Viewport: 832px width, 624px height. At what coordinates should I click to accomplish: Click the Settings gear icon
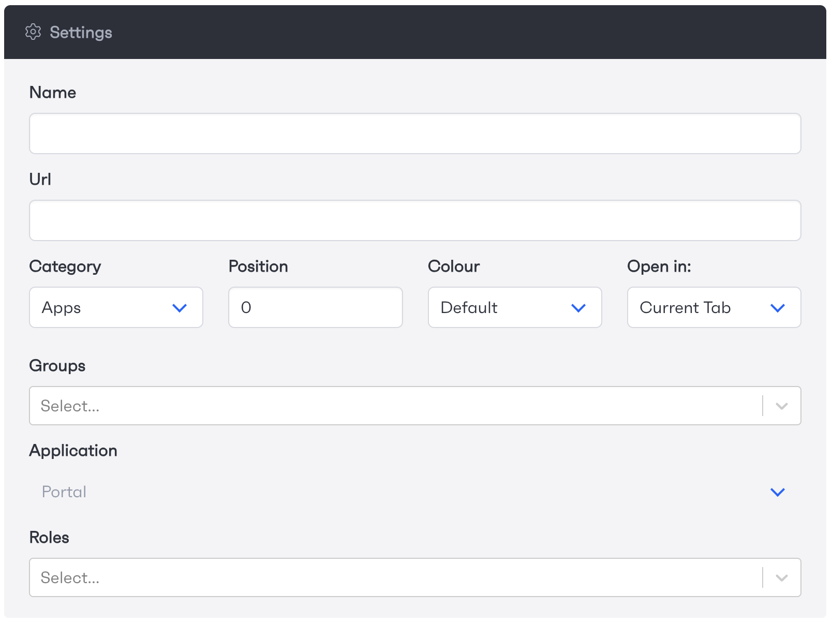33,32
